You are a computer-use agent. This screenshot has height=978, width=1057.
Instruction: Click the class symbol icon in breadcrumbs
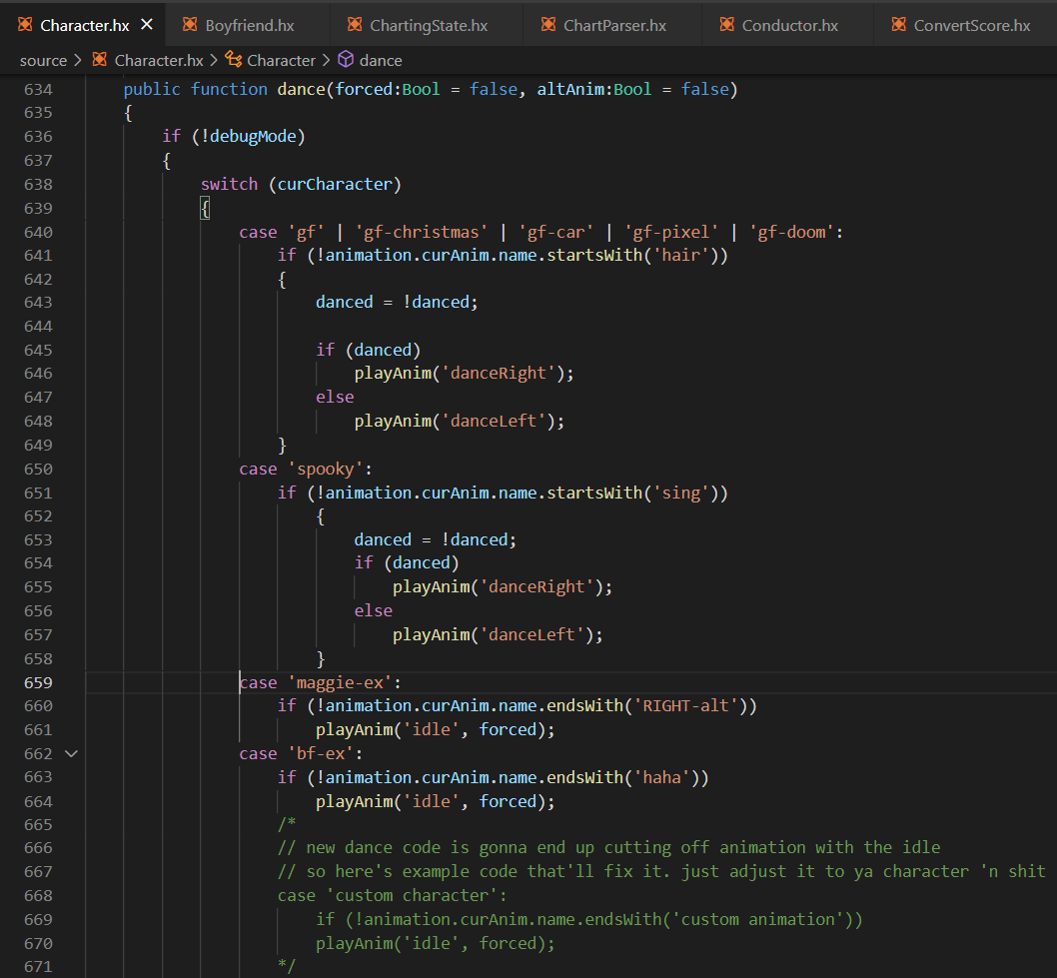[x=234, y=60]
